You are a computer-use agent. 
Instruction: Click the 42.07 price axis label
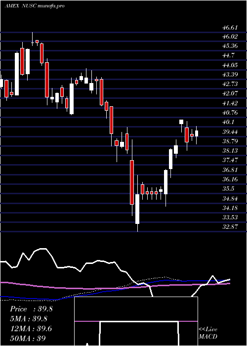(230, 93)
